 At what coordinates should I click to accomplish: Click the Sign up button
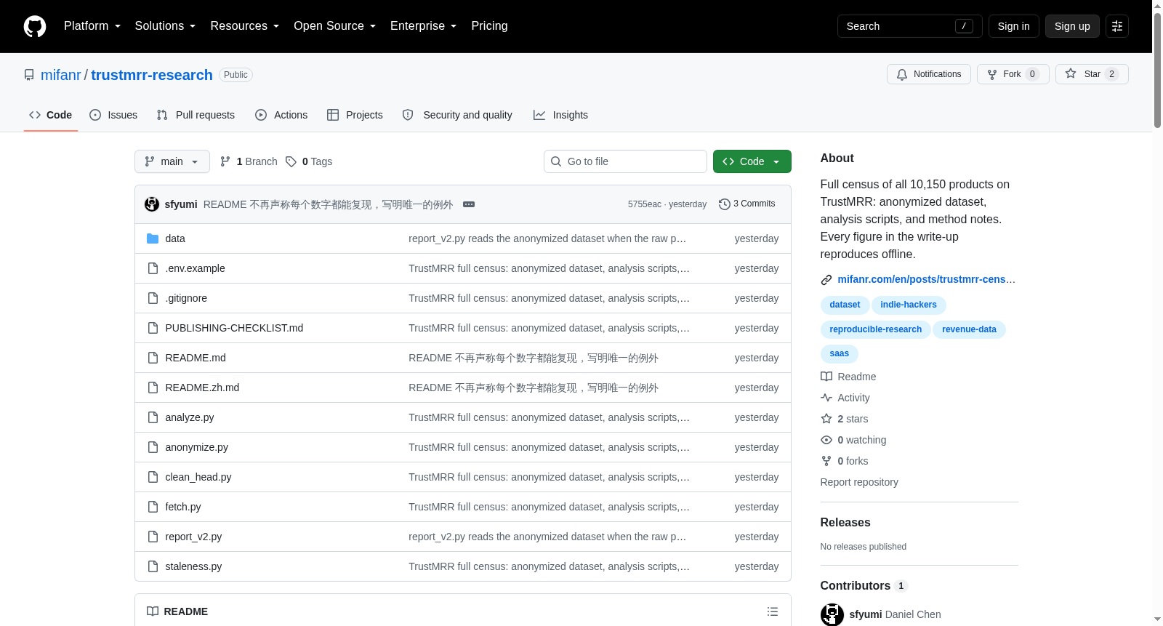1072,26
